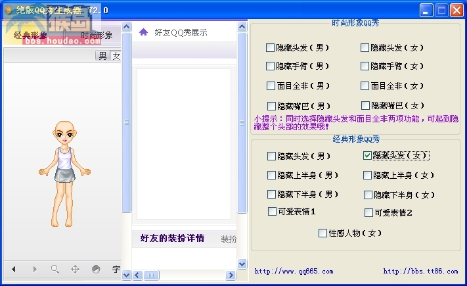Image resolution: width=467 pixels, height=286 pixels.
Task: Check 隐藏头发(男) under 经典形象QQ秀
Action: [271, 156]
